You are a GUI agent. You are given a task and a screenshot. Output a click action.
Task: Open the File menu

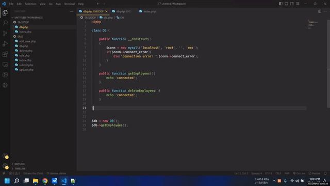pos(11,4)
